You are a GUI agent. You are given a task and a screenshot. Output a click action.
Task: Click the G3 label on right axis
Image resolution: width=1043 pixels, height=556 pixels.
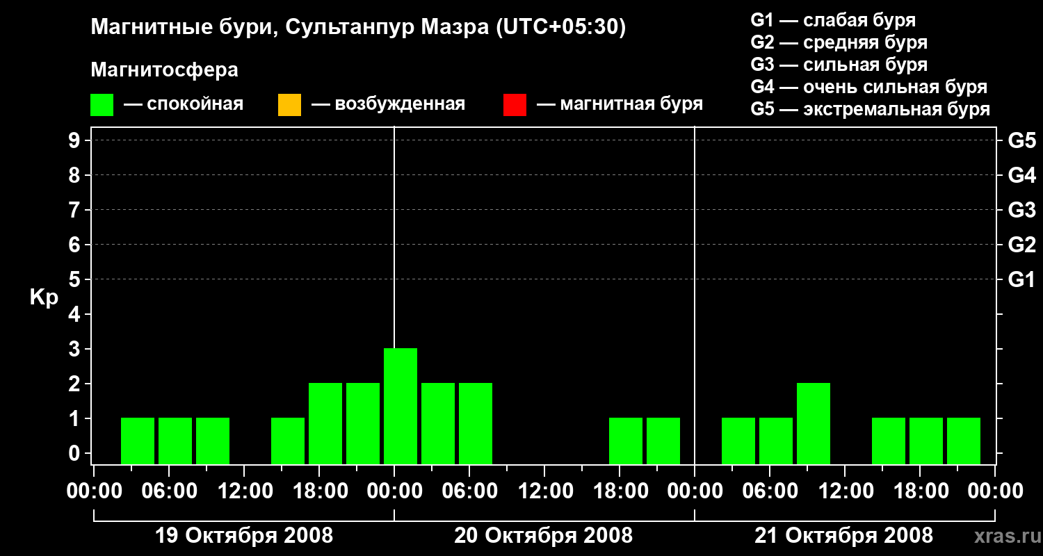1021,210
